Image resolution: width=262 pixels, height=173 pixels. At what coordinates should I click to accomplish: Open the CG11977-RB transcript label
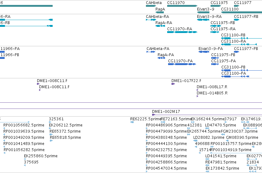(246, 17)
